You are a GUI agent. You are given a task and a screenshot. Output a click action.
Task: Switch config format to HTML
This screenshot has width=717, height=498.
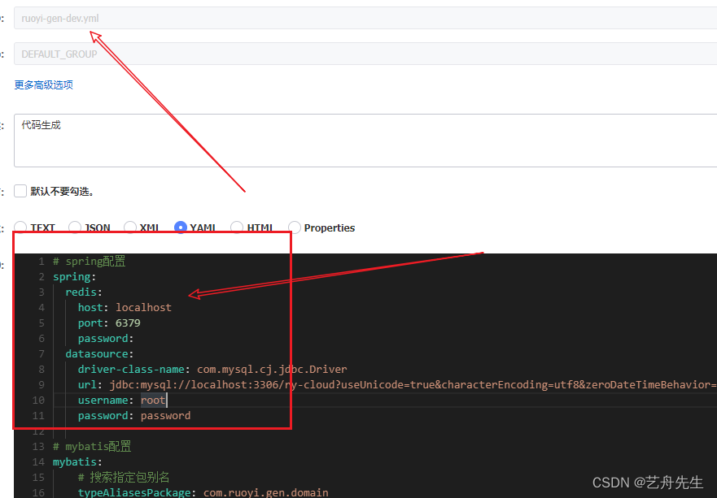pyautogui.click(x=237, y=228)
